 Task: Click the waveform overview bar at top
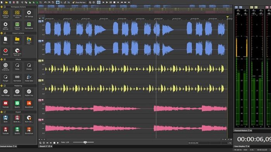(135, 9)
